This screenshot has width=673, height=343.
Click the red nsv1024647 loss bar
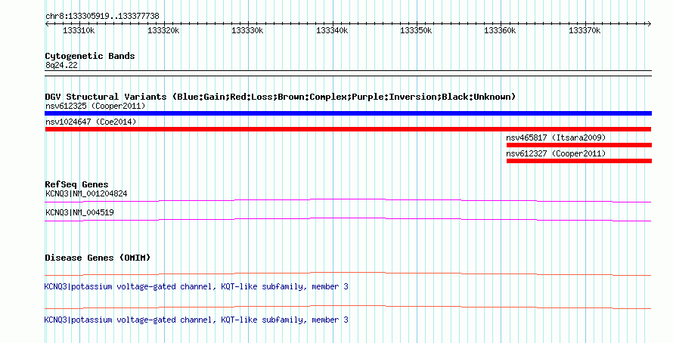[348, 129]
